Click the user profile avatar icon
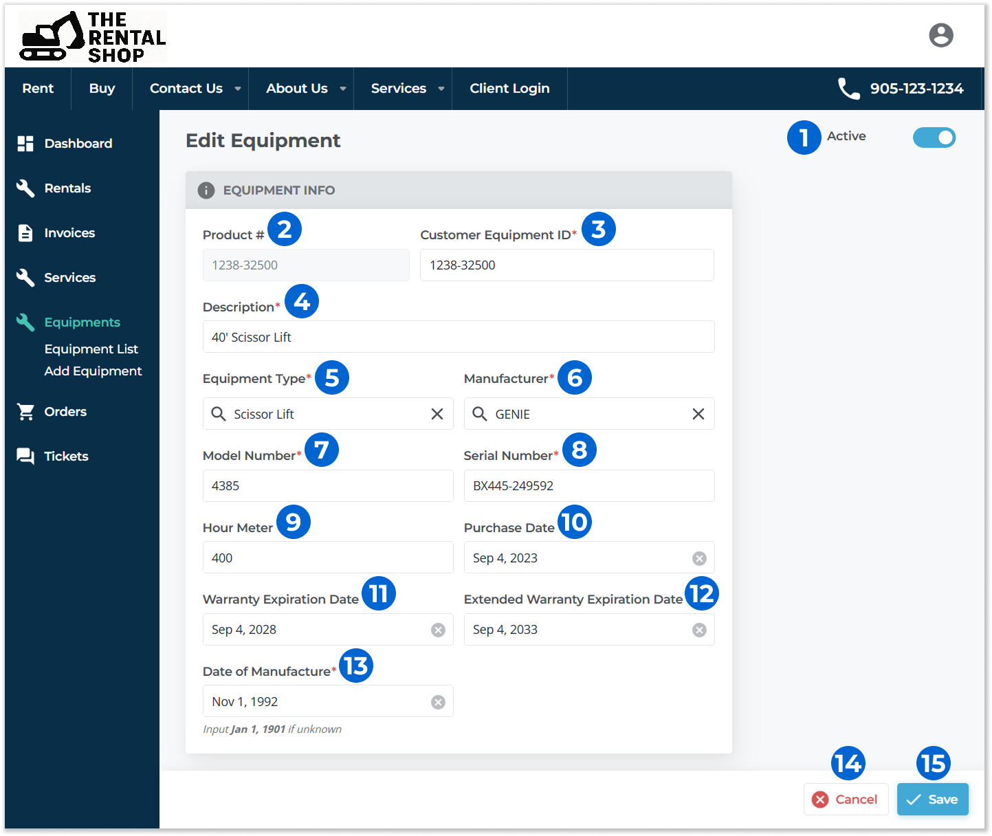992x836 pixels. 940,35
